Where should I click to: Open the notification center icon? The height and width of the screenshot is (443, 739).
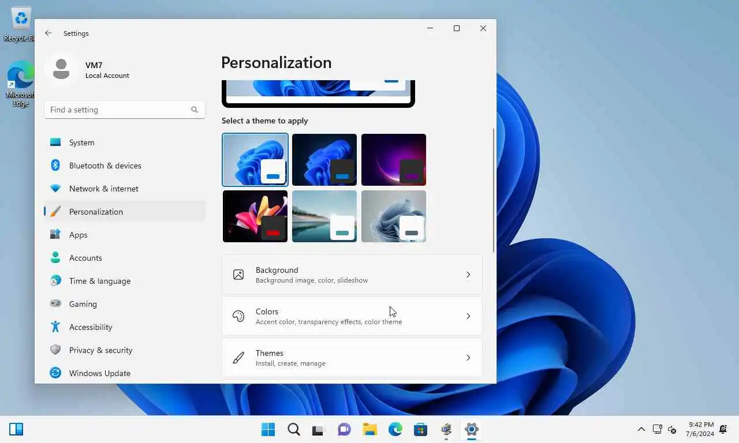pos(723,429)
